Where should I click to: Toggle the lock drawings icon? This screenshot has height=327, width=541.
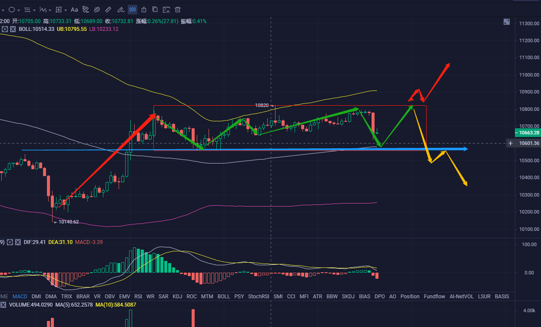(x=144, y=10)
